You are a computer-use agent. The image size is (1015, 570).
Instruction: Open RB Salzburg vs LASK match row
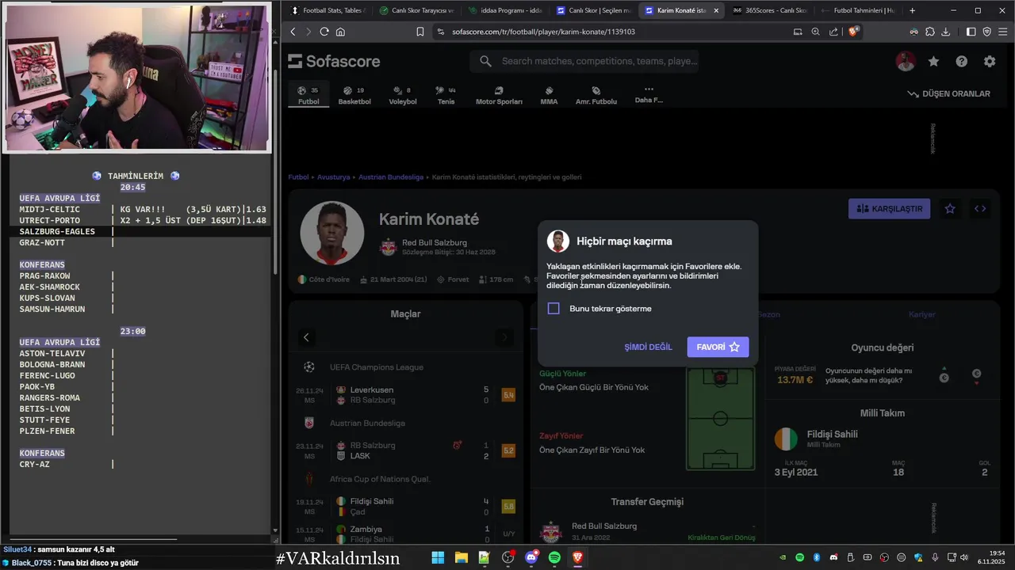(x=406, y=450)
